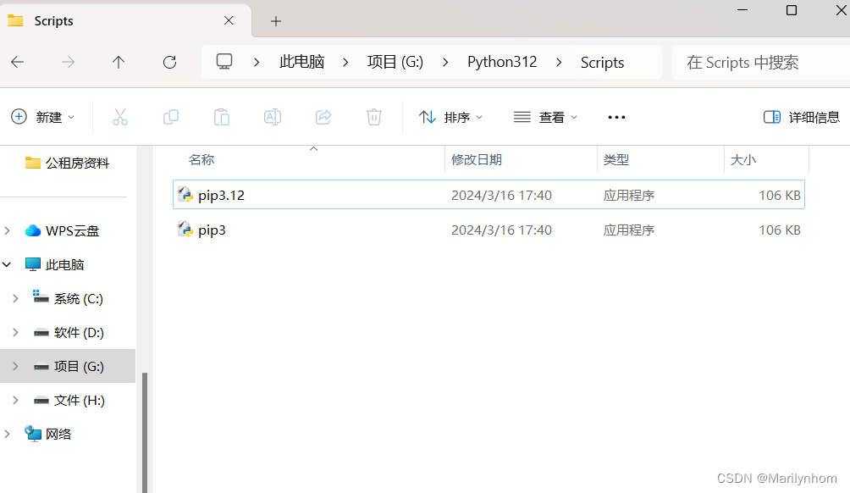
Task: Go up one folder level
Action: [x=119, y=63]
